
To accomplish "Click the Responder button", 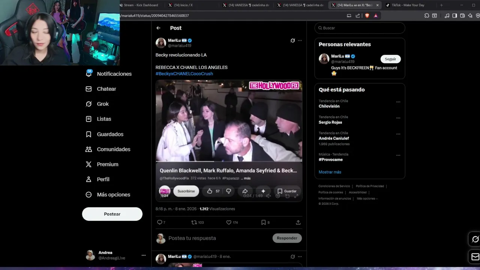I will point(287,238).
